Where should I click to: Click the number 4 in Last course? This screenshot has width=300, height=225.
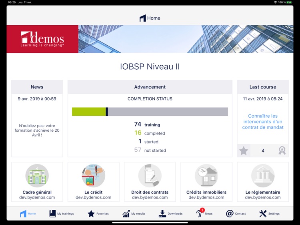[x=263, y=151]
